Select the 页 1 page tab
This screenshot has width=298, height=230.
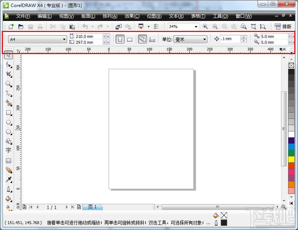(x=92, y=207)
